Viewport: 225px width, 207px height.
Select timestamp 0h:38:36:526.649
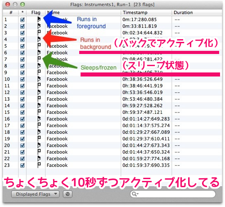pyautogui.click(x=142, y=79)
